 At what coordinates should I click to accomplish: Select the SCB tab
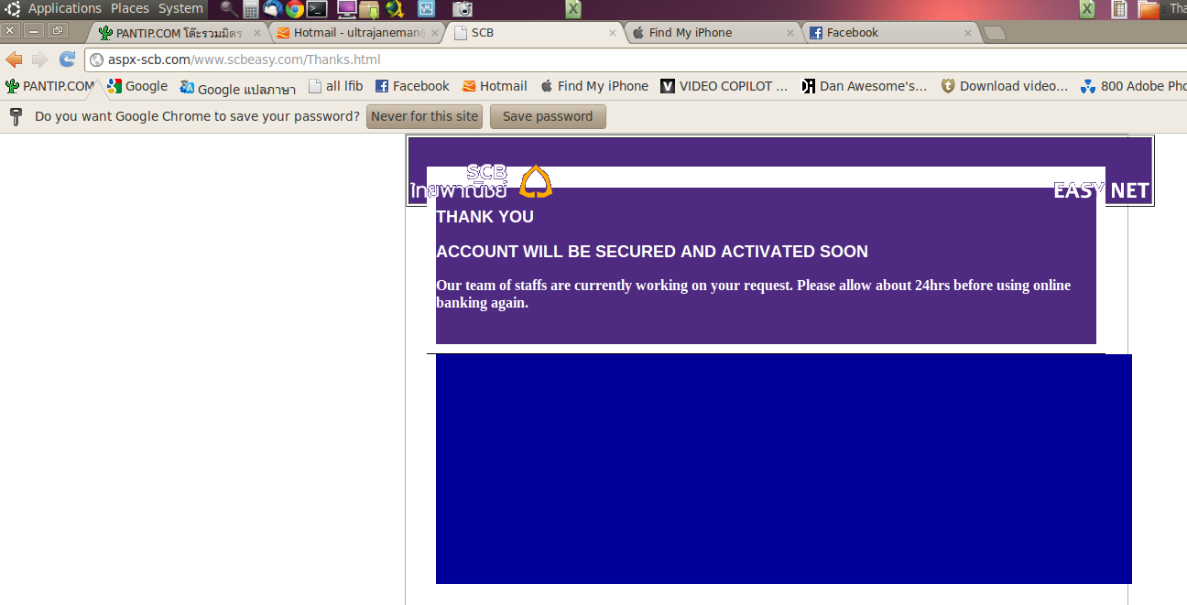click(535, 33)
